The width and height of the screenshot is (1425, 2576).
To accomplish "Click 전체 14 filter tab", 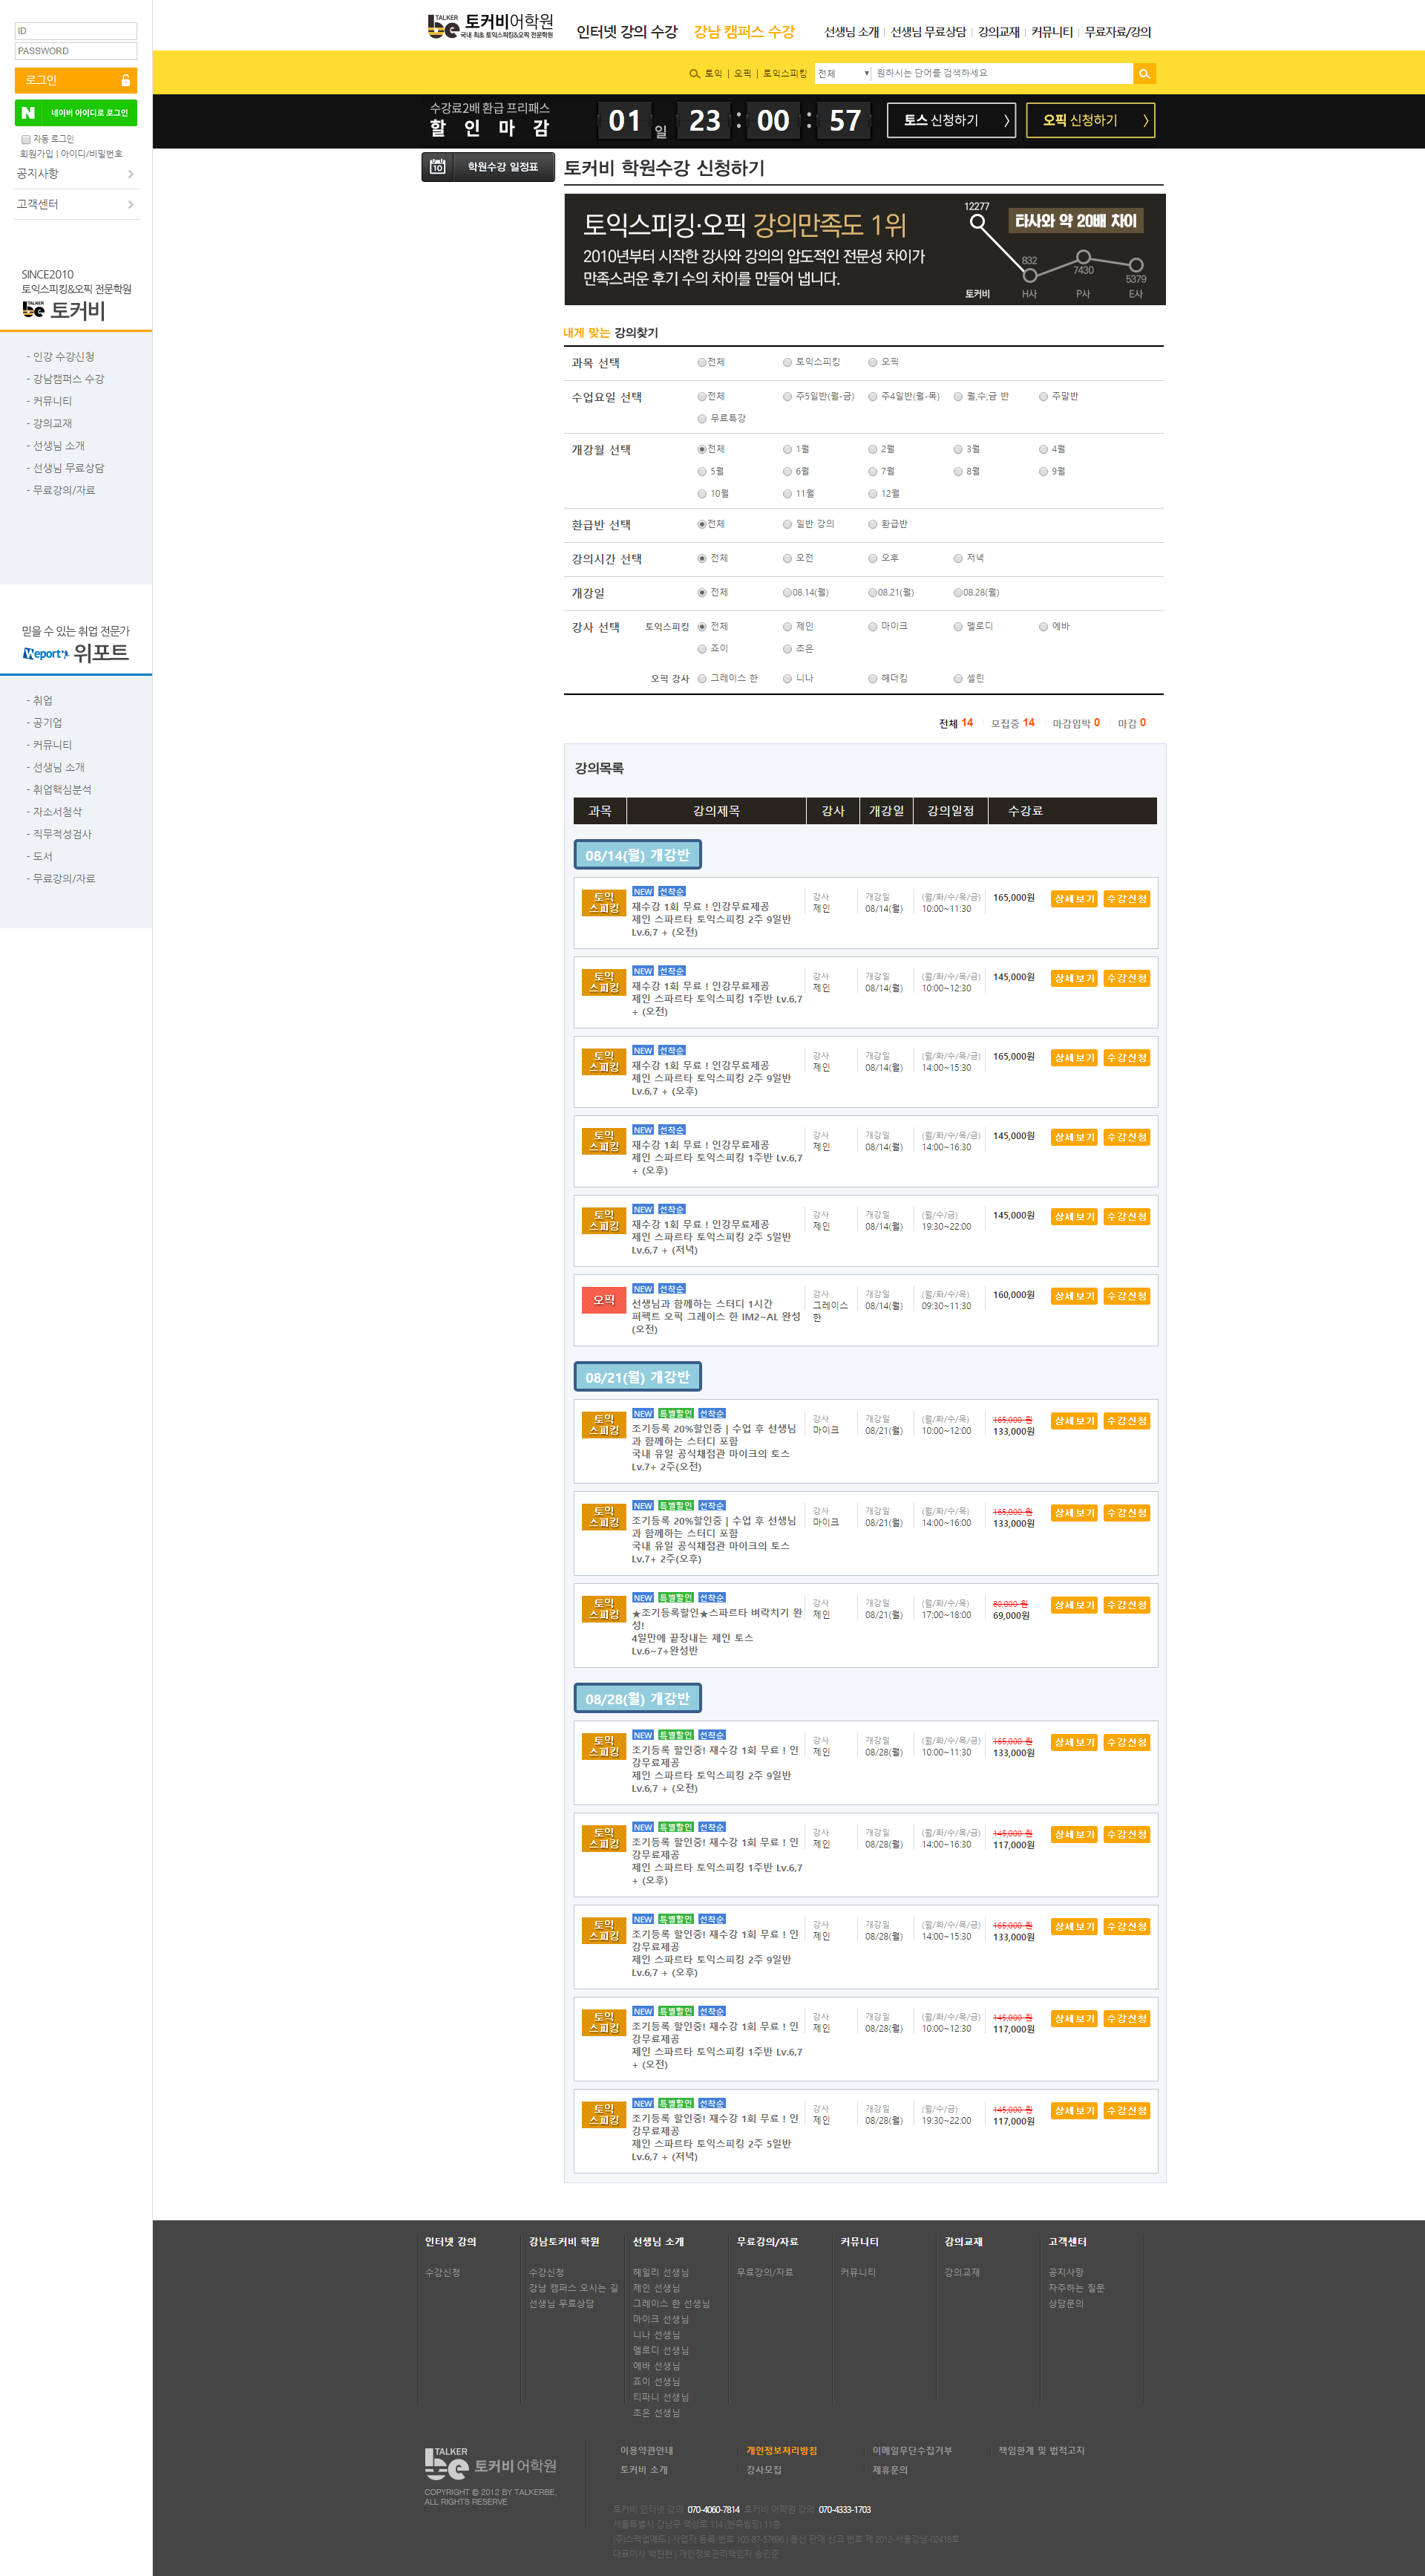I will [x=955, y=723].
